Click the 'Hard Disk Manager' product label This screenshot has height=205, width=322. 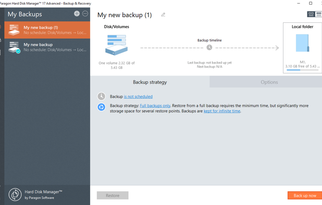(x=43, y=191)
